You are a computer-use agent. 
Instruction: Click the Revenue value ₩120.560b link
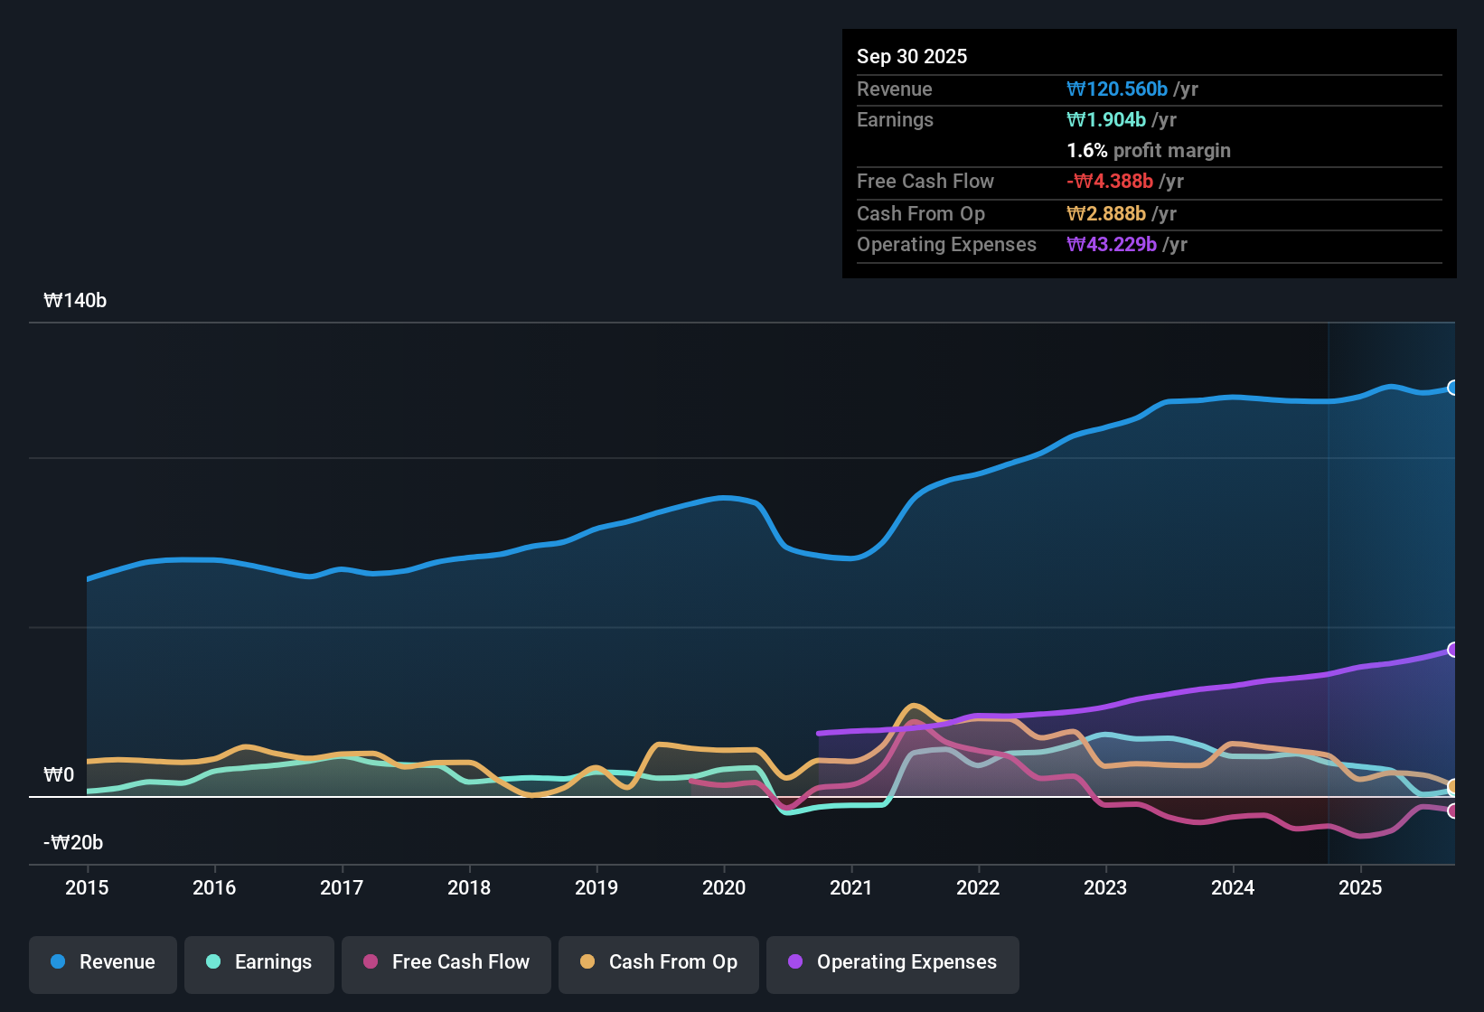coord(1117,89)
